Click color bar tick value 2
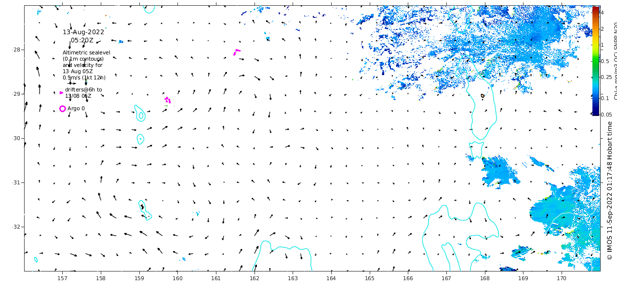Screen dimensions: 617x284 (602, 29)
